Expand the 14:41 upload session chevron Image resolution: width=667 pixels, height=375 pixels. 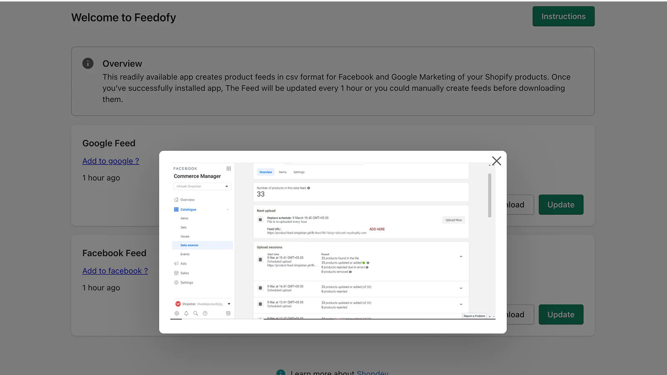point(461,288)
